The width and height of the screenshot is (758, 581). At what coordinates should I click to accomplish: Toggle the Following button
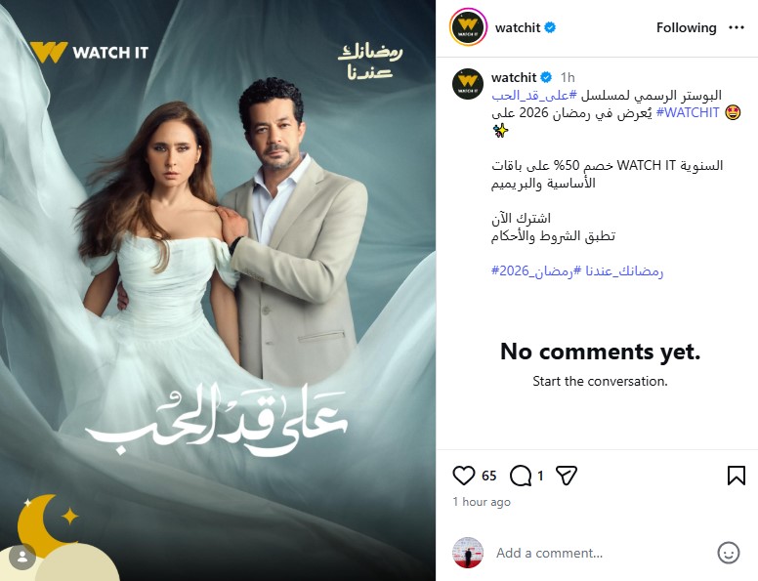pos(686,28)
